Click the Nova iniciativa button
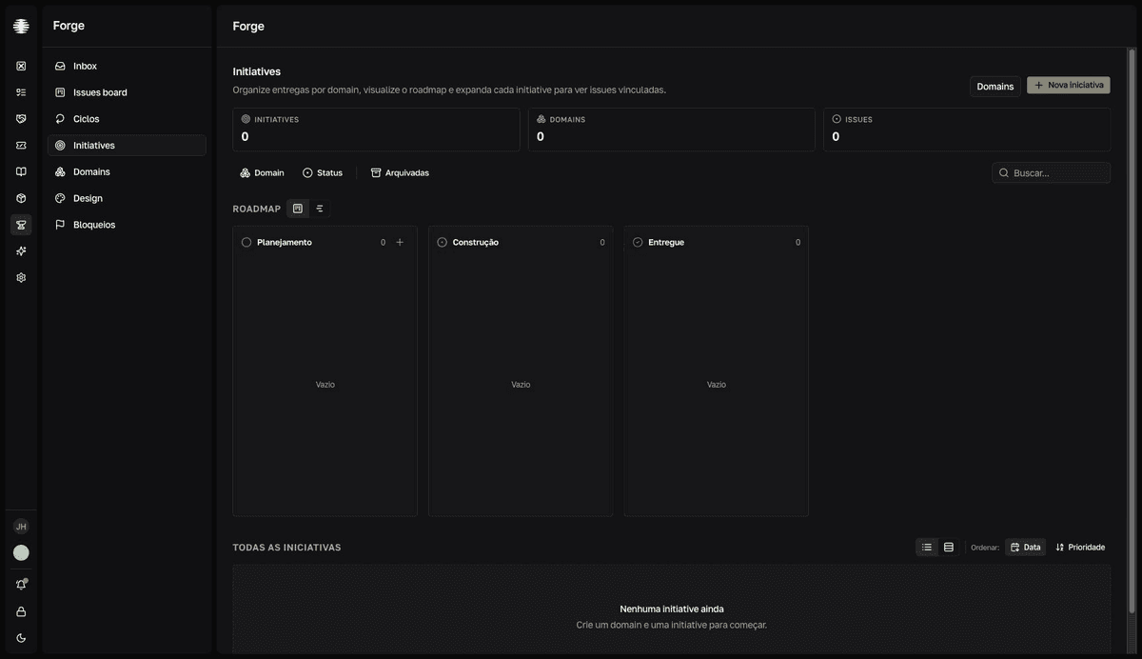1142x659 pixels. (x=1069, y=85)
